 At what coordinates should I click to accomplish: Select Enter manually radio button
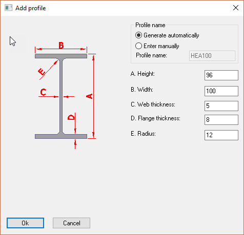pos(138,46)
